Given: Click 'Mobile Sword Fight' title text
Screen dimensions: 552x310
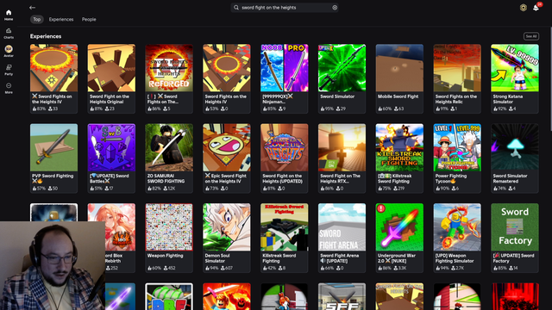Looking at the screenshot, I should [398, 96].
